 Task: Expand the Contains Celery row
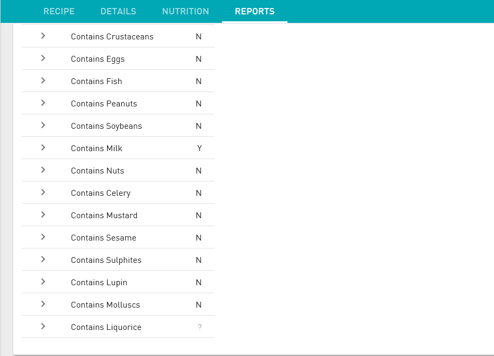click(43, 193)
